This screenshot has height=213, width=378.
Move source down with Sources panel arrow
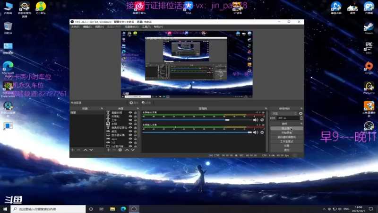point(133,150)
